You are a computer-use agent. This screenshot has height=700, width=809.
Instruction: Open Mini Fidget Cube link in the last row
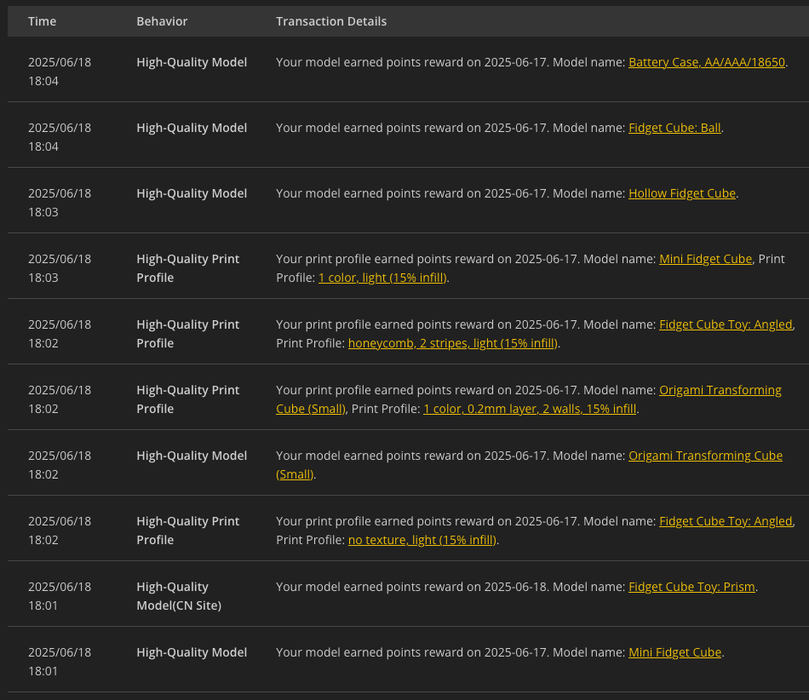(x=674, y=652)
